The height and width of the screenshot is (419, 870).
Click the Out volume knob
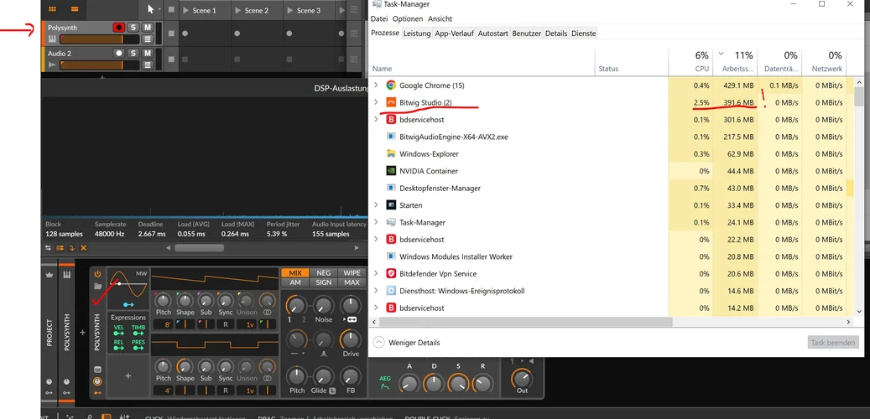click(x=522, y=377)
